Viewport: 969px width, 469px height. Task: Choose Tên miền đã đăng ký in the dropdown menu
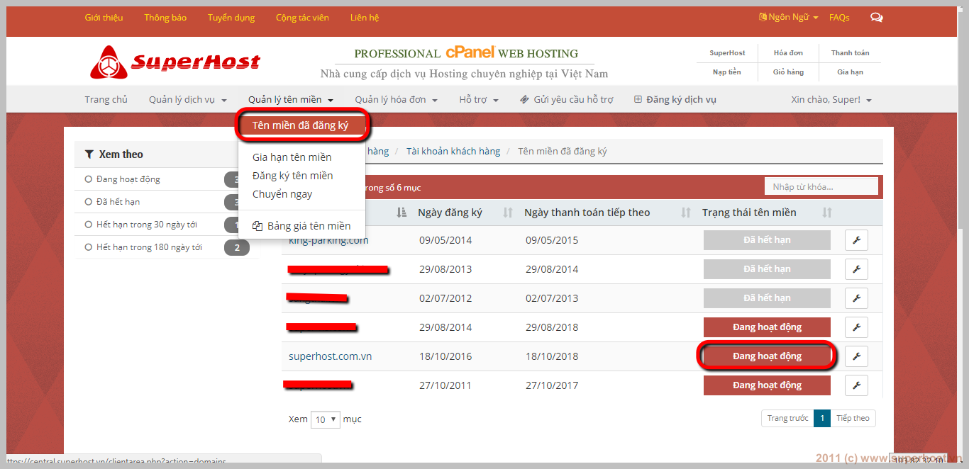point(301,126)
